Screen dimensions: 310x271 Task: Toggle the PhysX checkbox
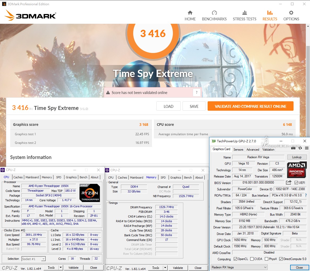click(x=266, y=259)
